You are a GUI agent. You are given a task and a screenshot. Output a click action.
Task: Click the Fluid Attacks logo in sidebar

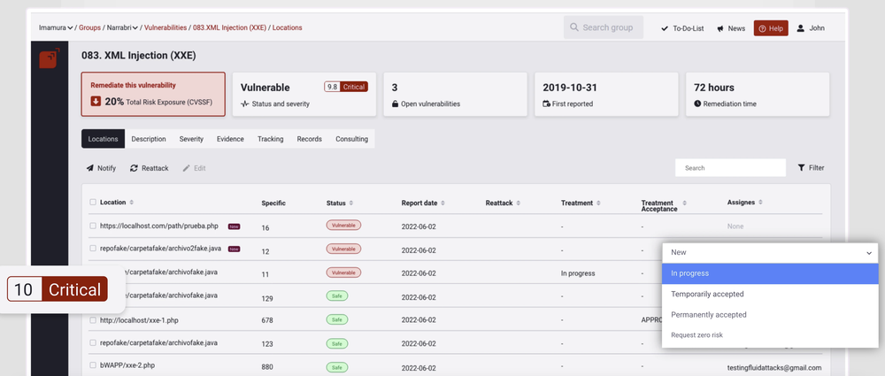point(49,58)
